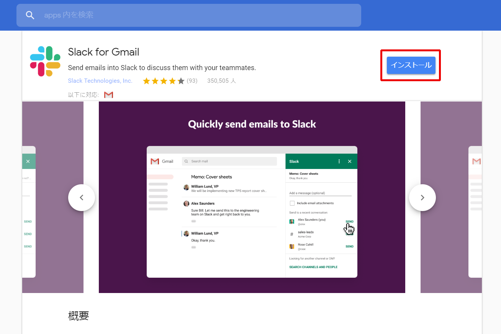501x334 pixels.
Task: Show the previous screenshot with left chevron
Action: tap(82, 198)
